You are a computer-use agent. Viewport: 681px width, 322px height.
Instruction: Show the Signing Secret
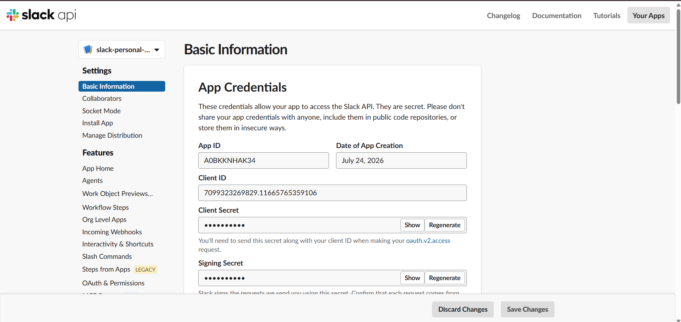[412, 278]
